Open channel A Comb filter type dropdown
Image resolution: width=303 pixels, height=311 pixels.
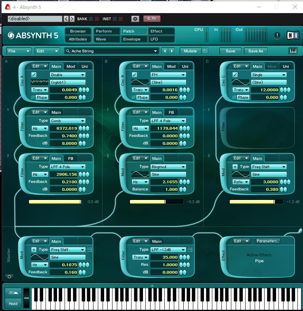click(x=68, y=121)
